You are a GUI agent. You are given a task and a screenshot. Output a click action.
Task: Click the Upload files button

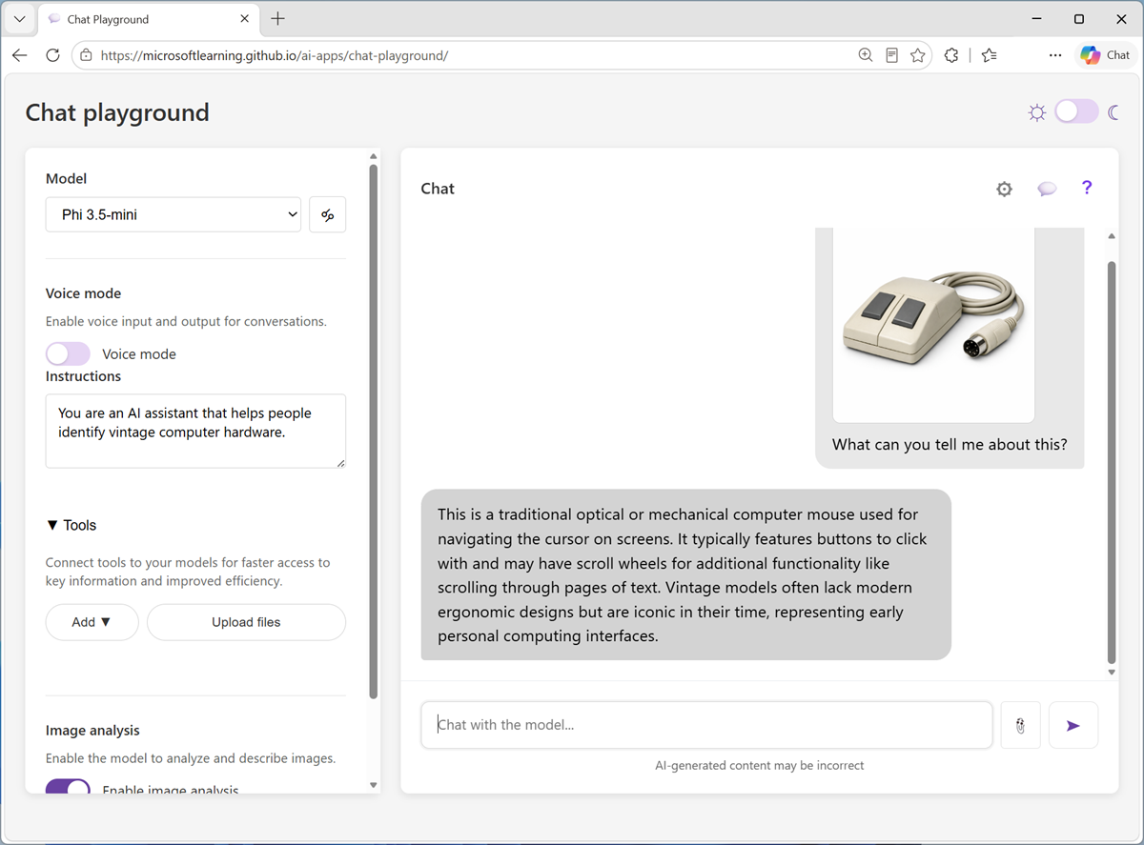[246, 622]
